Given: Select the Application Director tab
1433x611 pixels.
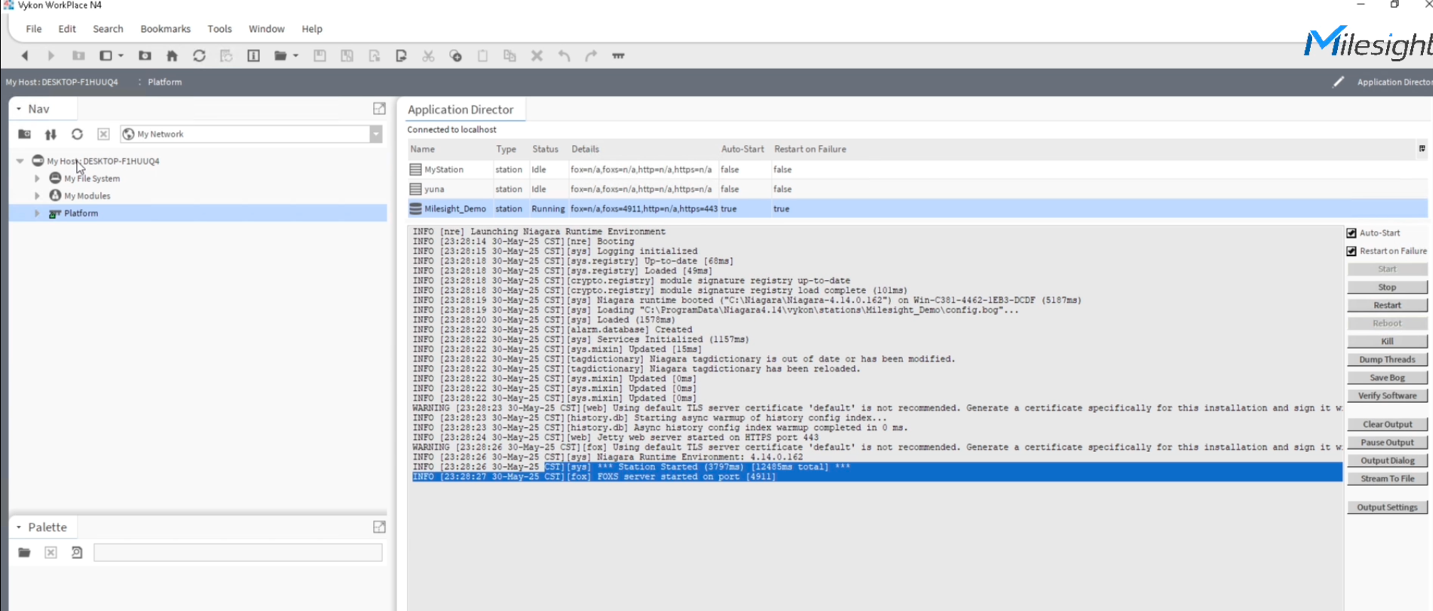Looking at the screenshot, I should click(x=460, y=109).
